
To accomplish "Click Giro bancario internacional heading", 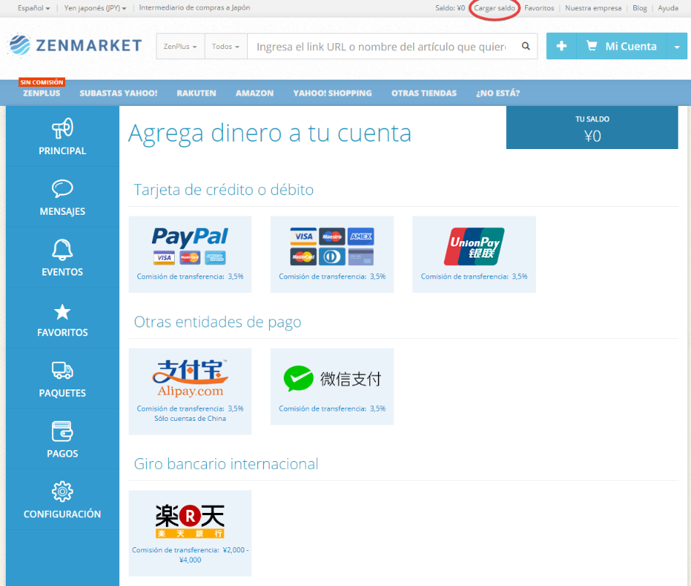I will (x=226, y=464).
